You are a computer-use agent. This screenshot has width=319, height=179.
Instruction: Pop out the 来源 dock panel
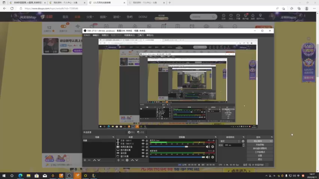[x=146, y=137]
